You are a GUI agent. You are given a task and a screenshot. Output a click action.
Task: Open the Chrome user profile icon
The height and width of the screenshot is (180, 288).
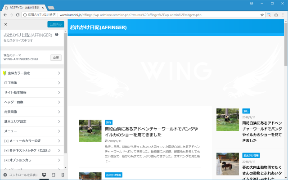tap(252, 3)
